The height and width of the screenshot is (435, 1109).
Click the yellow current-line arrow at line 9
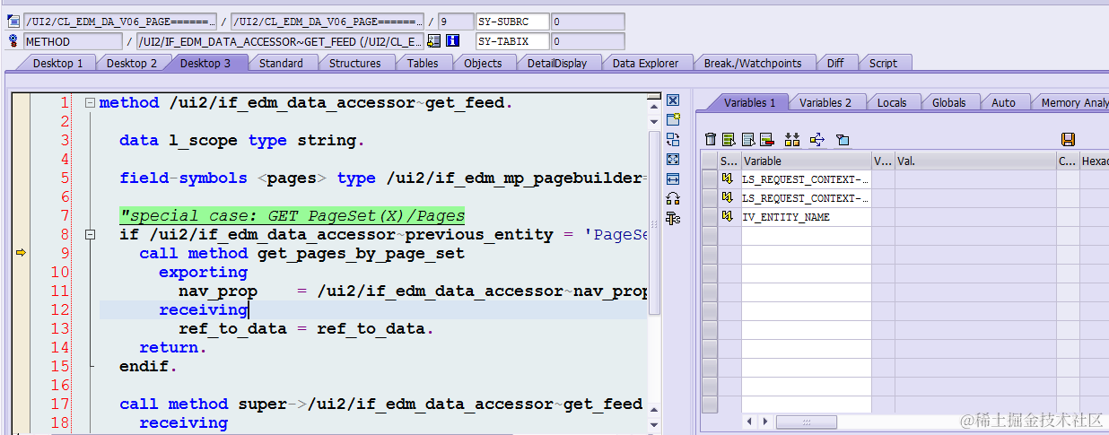click(21, 254)
